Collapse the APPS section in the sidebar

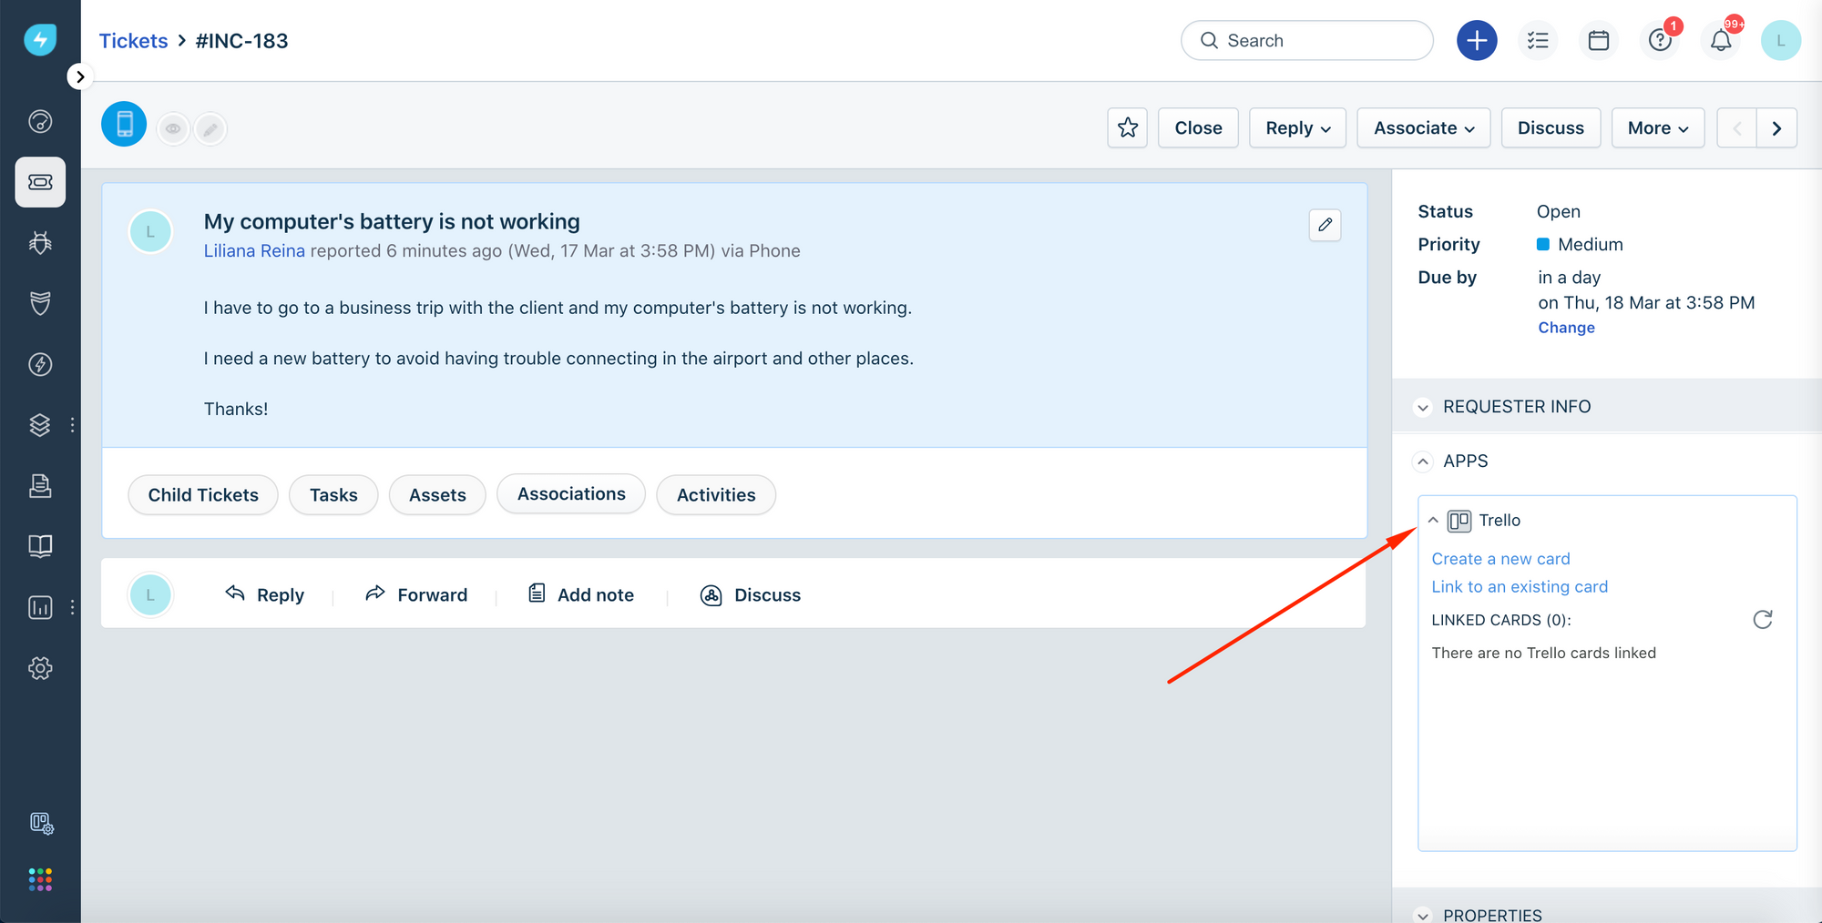coord(1423,461)
